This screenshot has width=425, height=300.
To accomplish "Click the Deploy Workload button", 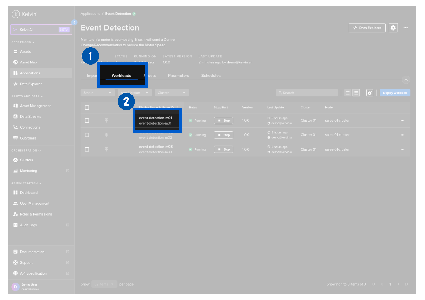I will point(395,93).
